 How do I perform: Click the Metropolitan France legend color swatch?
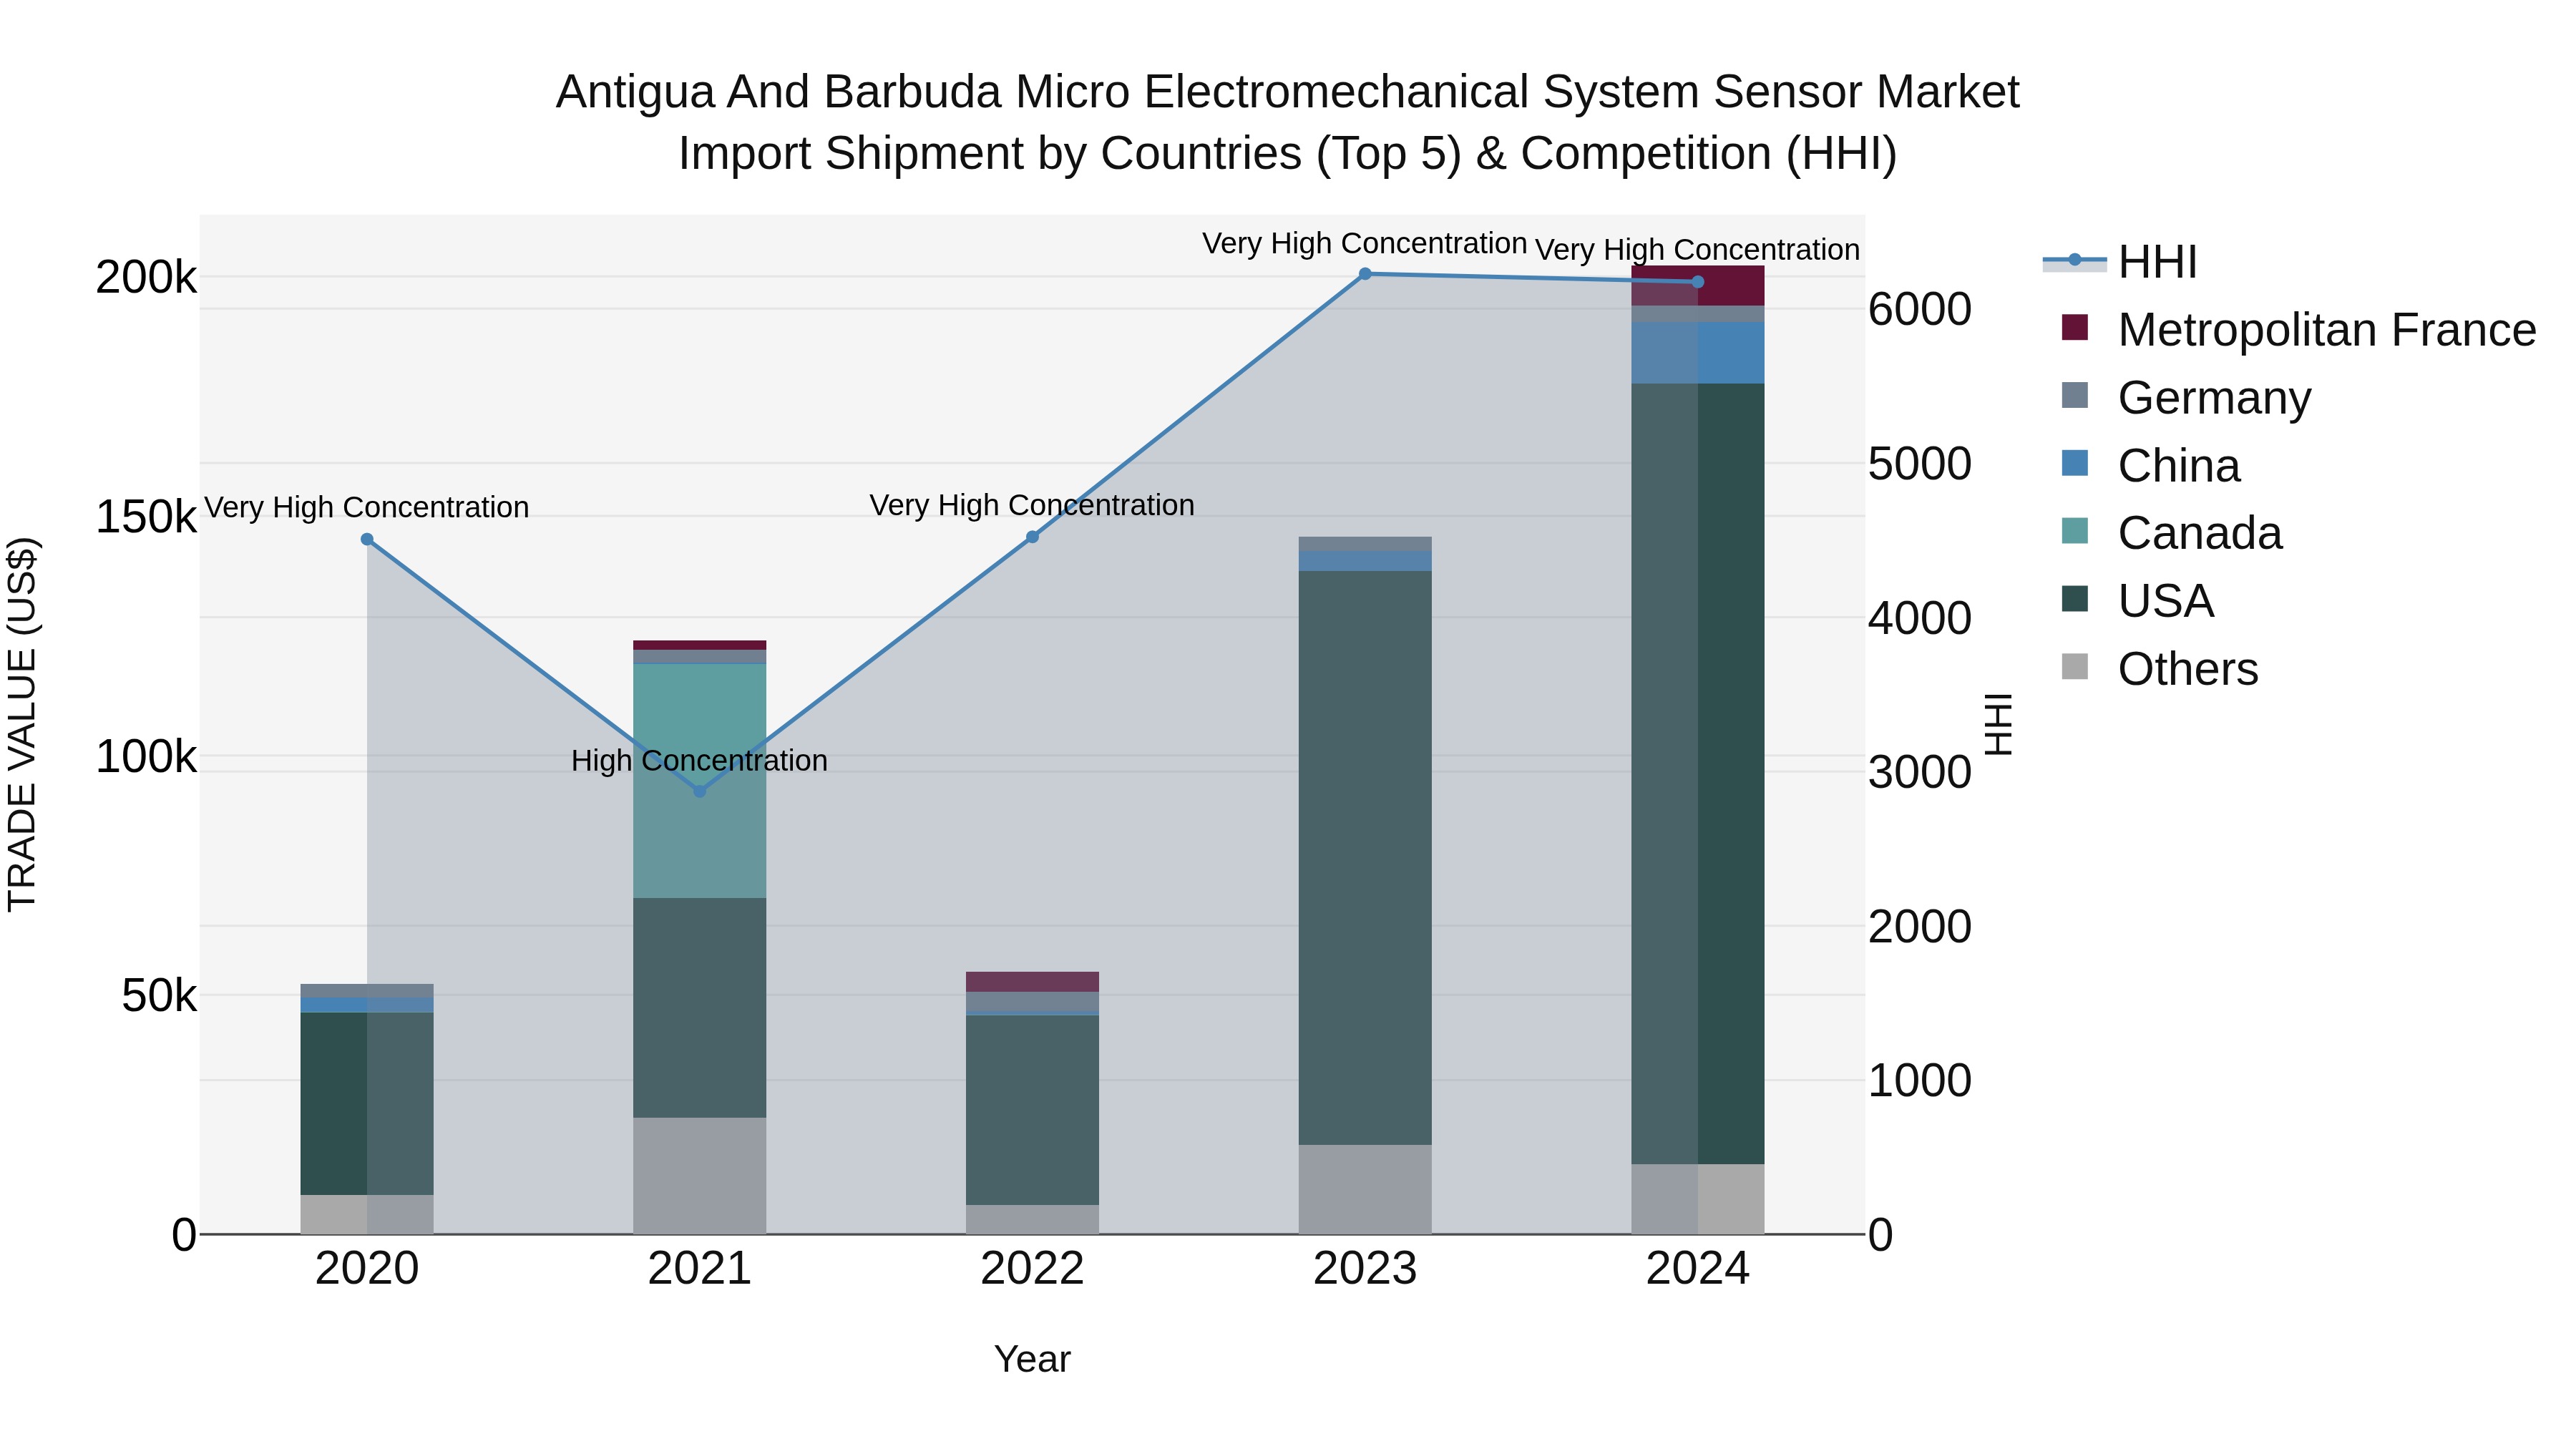click(2075, 327)
